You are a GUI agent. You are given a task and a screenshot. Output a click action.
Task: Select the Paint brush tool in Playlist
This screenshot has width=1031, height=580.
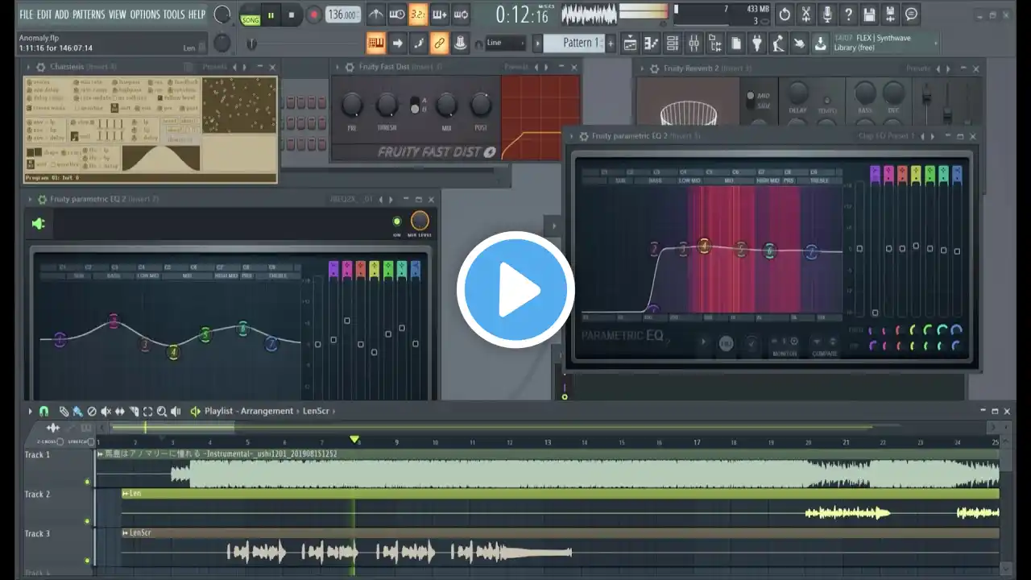pos(77,411)
